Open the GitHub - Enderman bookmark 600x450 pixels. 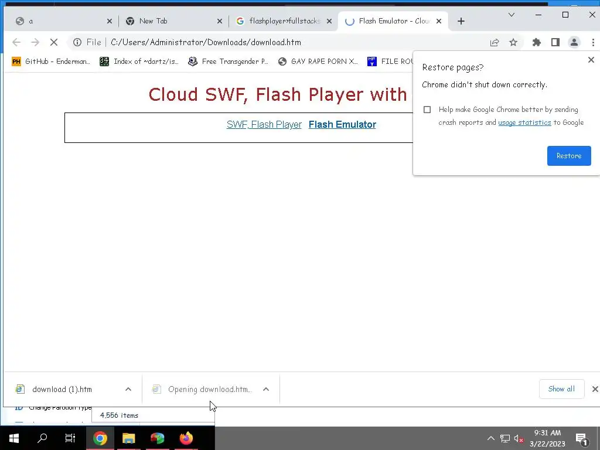click(51, 62)
